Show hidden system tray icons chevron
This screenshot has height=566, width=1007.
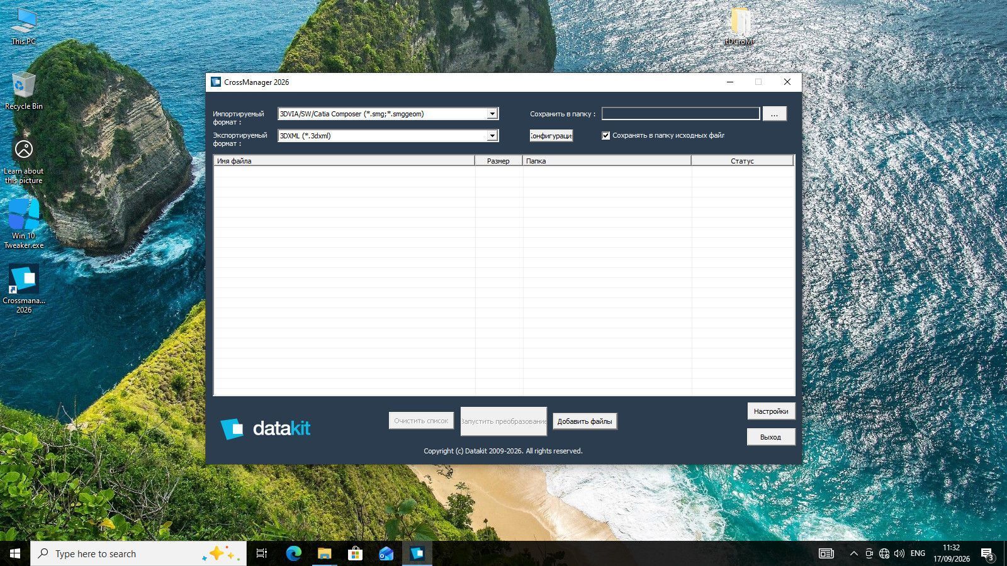(853, 553)
